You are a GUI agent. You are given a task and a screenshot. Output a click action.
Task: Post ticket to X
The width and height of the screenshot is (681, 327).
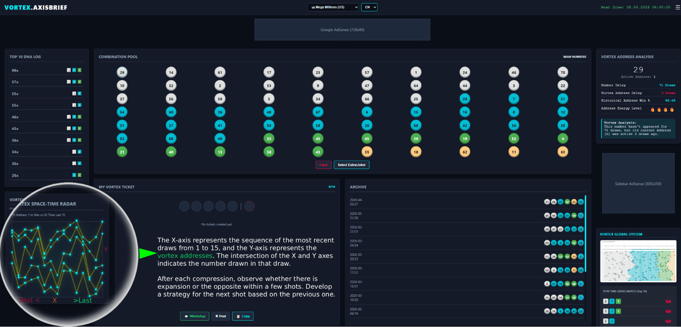click(220, 316)
